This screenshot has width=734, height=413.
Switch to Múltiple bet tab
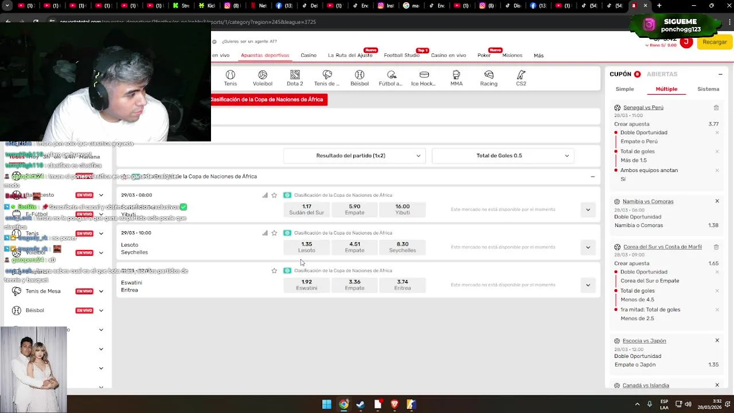(x=666, y=89)
